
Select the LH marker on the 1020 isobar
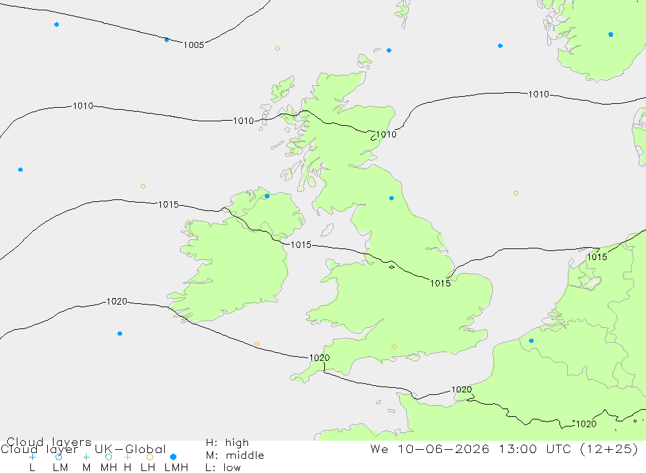(x=256, y=344)
